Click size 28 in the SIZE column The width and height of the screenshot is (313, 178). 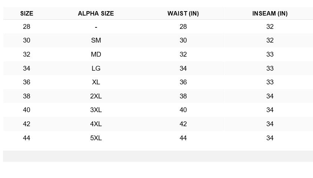(27, 27)
